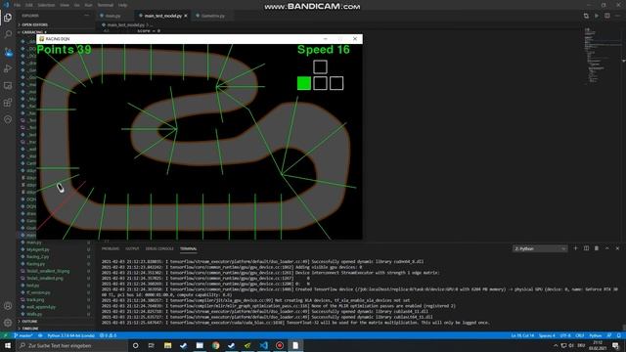Open the File menu
This screenshot has height=352, width=626.
pos(18,5)
